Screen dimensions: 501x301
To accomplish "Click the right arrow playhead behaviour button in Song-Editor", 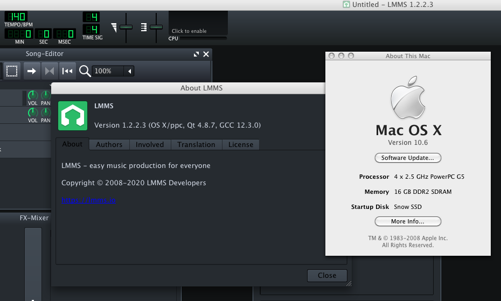I will (x=32, y=71).
